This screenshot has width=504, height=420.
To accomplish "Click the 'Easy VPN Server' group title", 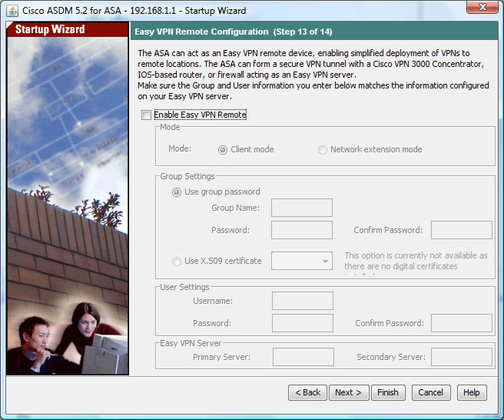I will [191, 343].
